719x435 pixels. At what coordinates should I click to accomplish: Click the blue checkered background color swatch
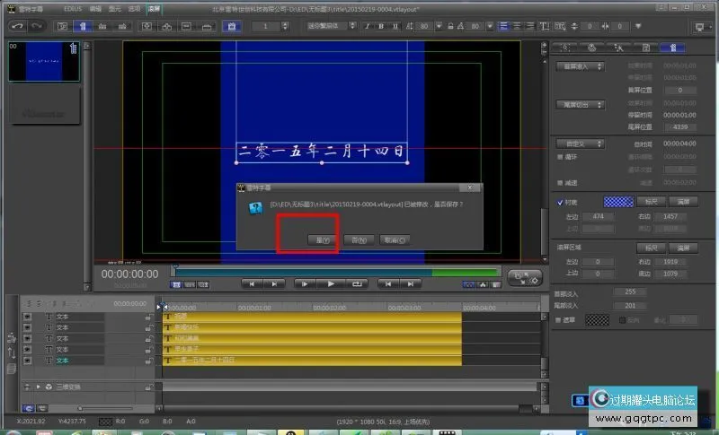click(617, 202)
